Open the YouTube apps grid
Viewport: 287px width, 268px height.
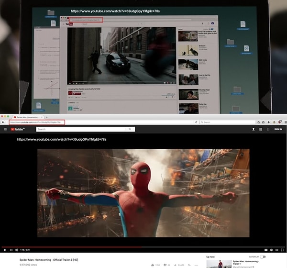click(260, 129)
